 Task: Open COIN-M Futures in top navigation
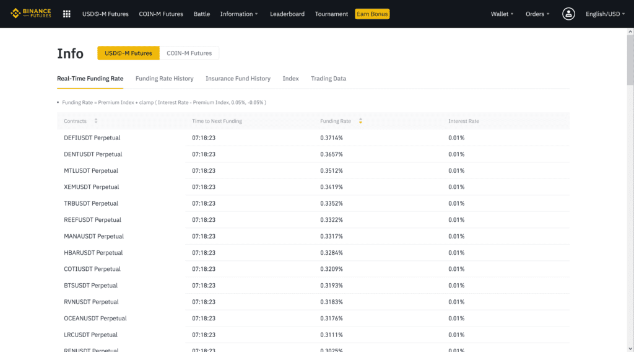161,14
